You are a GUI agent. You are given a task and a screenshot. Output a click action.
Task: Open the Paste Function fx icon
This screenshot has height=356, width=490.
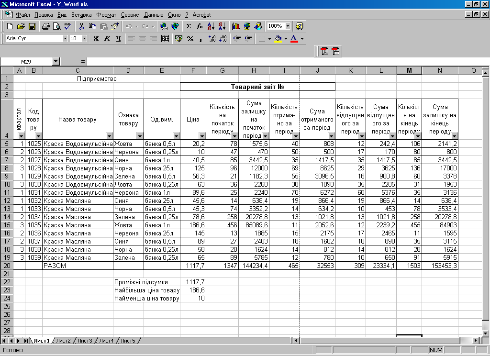200,26
